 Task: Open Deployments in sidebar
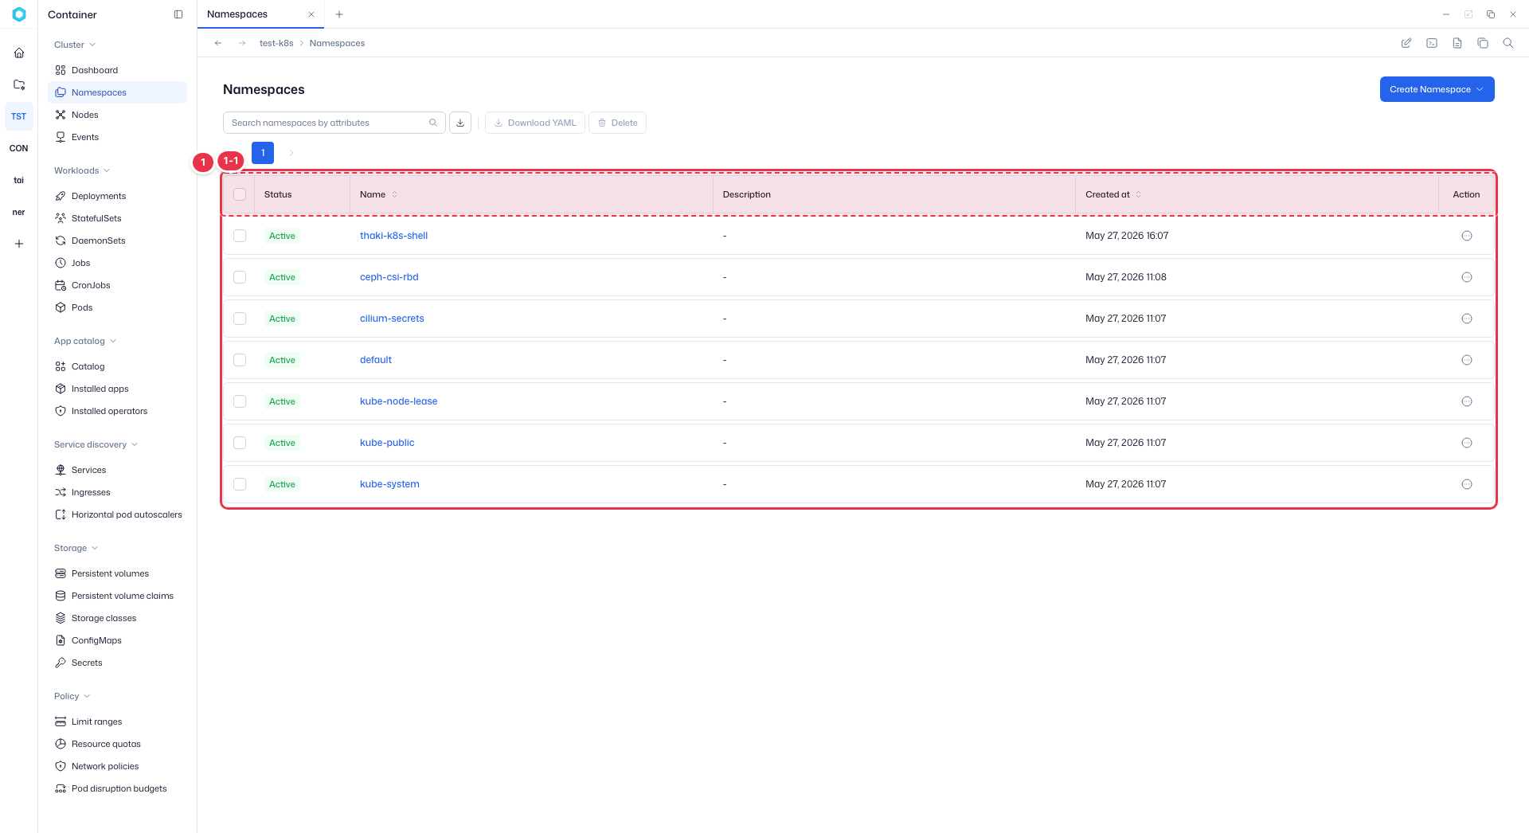click(x=117, y=196)
